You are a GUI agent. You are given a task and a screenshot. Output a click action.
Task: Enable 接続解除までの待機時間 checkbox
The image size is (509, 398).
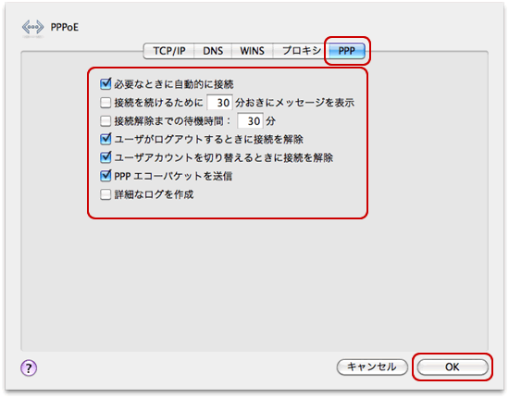(106, 121)
